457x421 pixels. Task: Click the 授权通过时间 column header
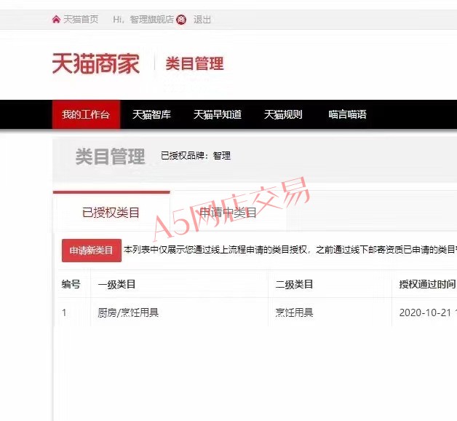click(427, 284)
